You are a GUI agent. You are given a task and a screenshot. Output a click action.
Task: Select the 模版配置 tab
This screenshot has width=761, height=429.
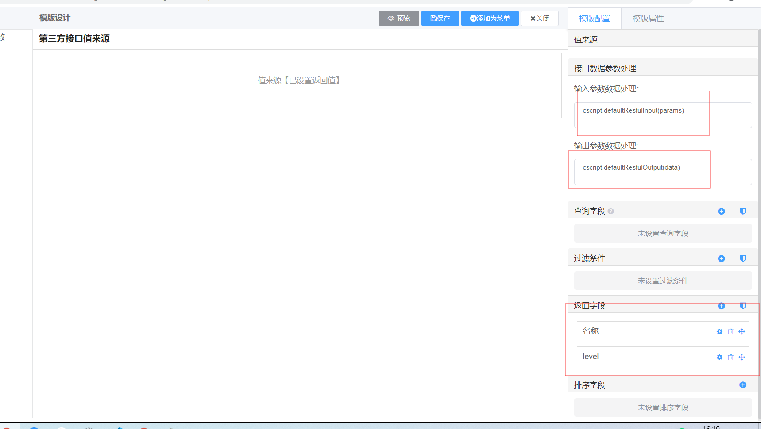tap(594, 19)
